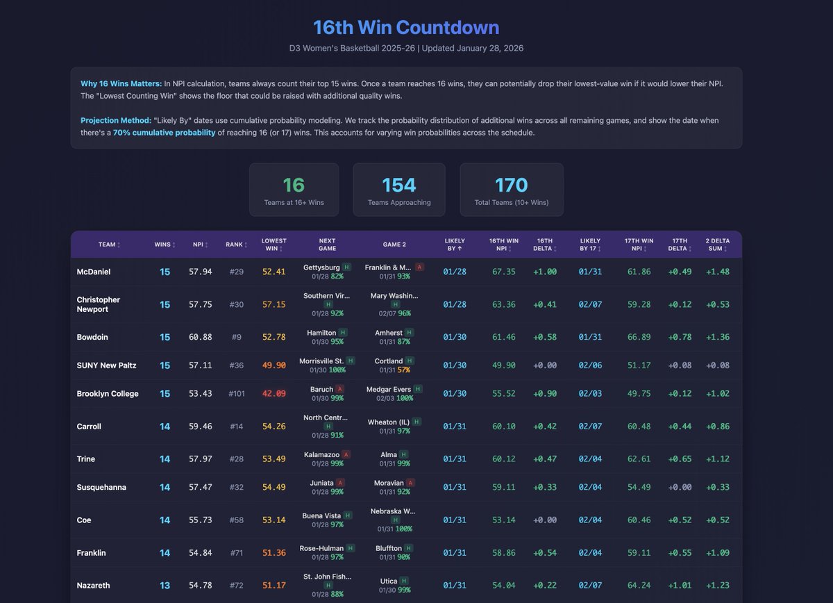The image size is (833, 603).
Task: Select the Carroll team name
Action: (x=90, y=426)
